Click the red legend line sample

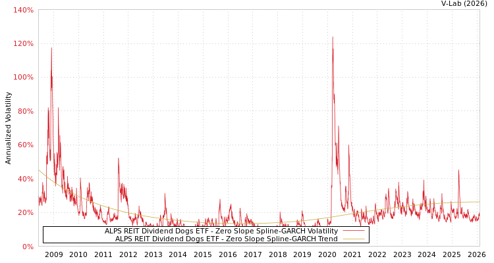coord(354,231)
